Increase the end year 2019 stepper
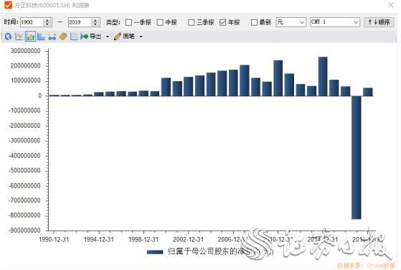The image size is (401, 270). (95, 20)
